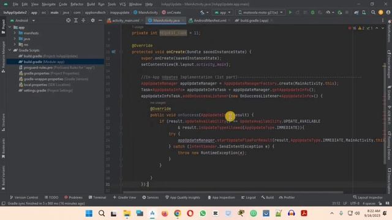Open WhatsApp from the taskbar
This screenshot has height=220, width=392.
click(203, 213)
